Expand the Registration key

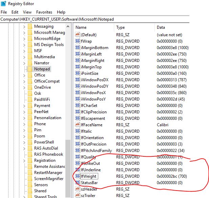click(x=24, y=160)
